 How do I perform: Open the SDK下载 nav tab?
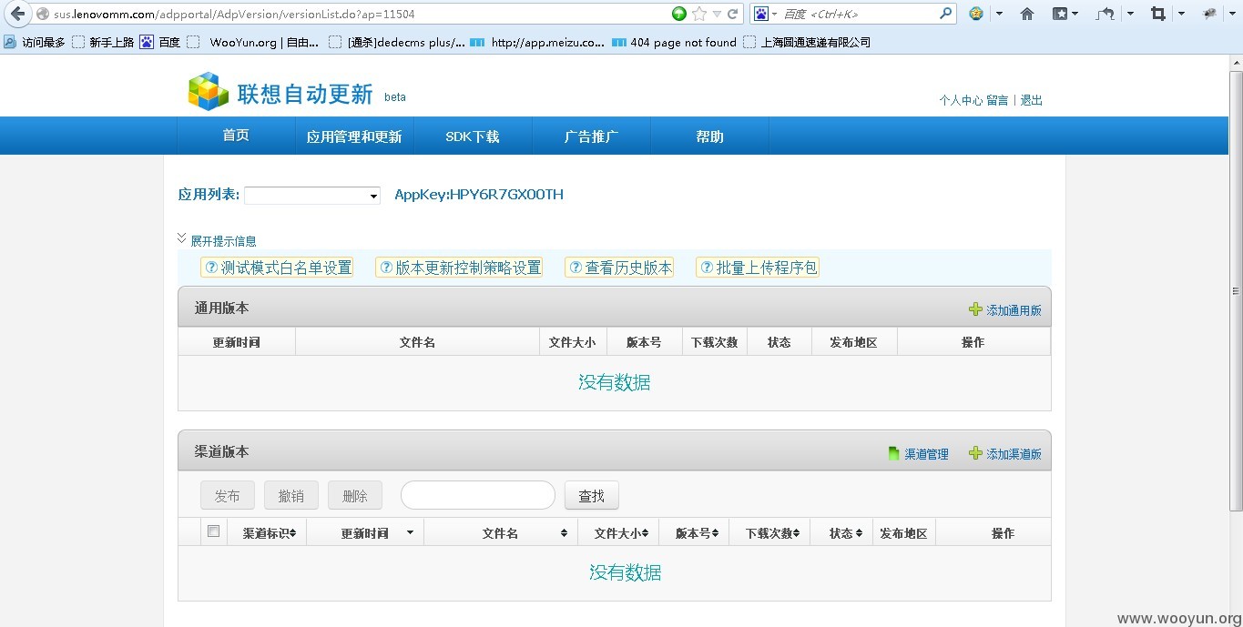coord(473,137)
